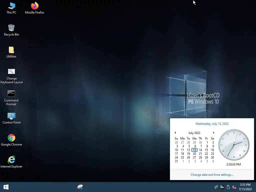Go to next month in calendar
Screen dimensions: 256x192
pyautogui.click(x=213, y=132)
